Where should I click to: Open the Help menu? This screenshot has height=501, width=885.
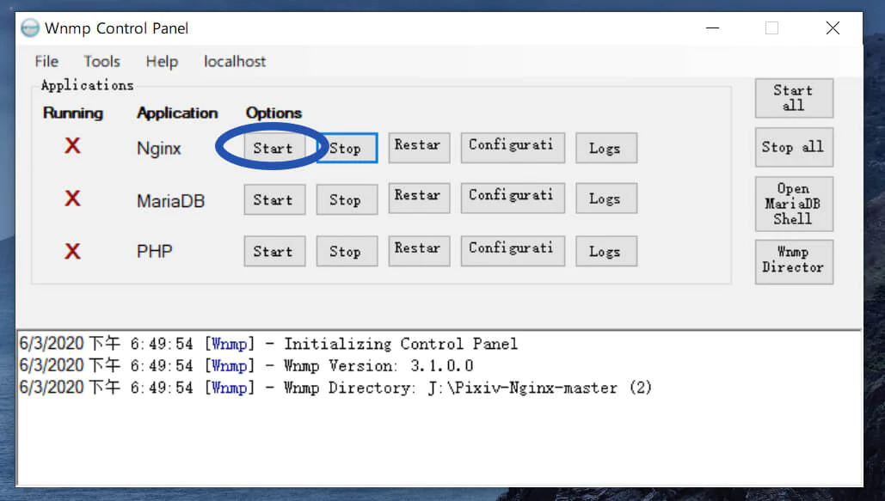click(162, 62)
